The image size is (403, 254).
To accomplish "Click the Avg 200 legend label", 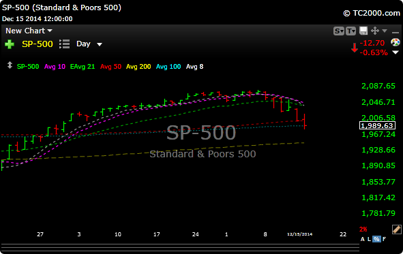I will (x=138, y=67).
